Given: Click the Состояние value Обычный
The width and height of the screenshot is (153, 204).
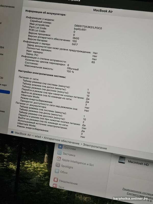Looking at the screenshot, I should pyautogui.click(x=73, y=69).
